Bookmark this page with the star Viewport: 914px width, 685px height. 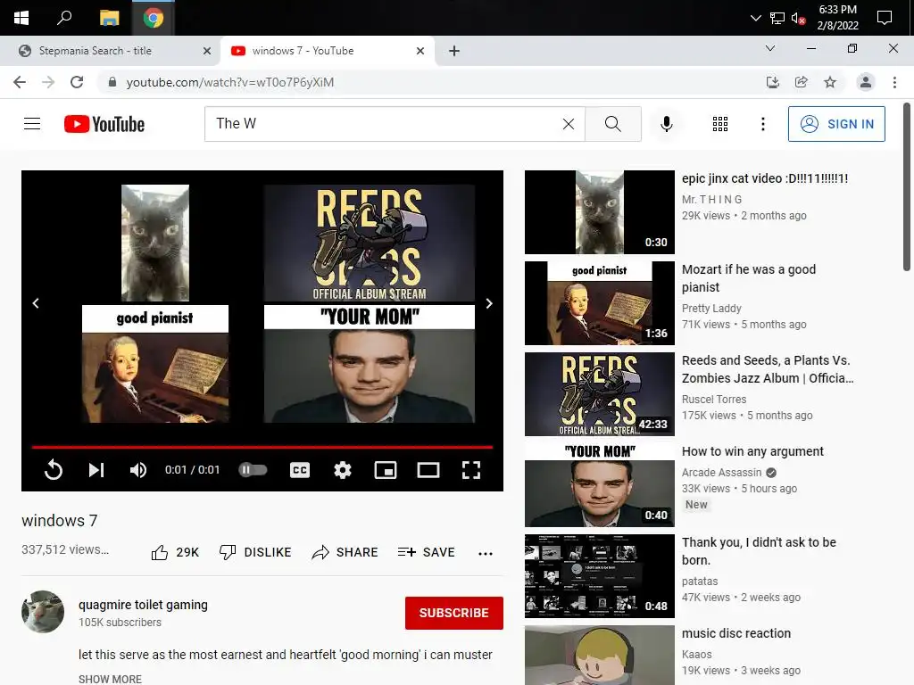pos(830,82)
